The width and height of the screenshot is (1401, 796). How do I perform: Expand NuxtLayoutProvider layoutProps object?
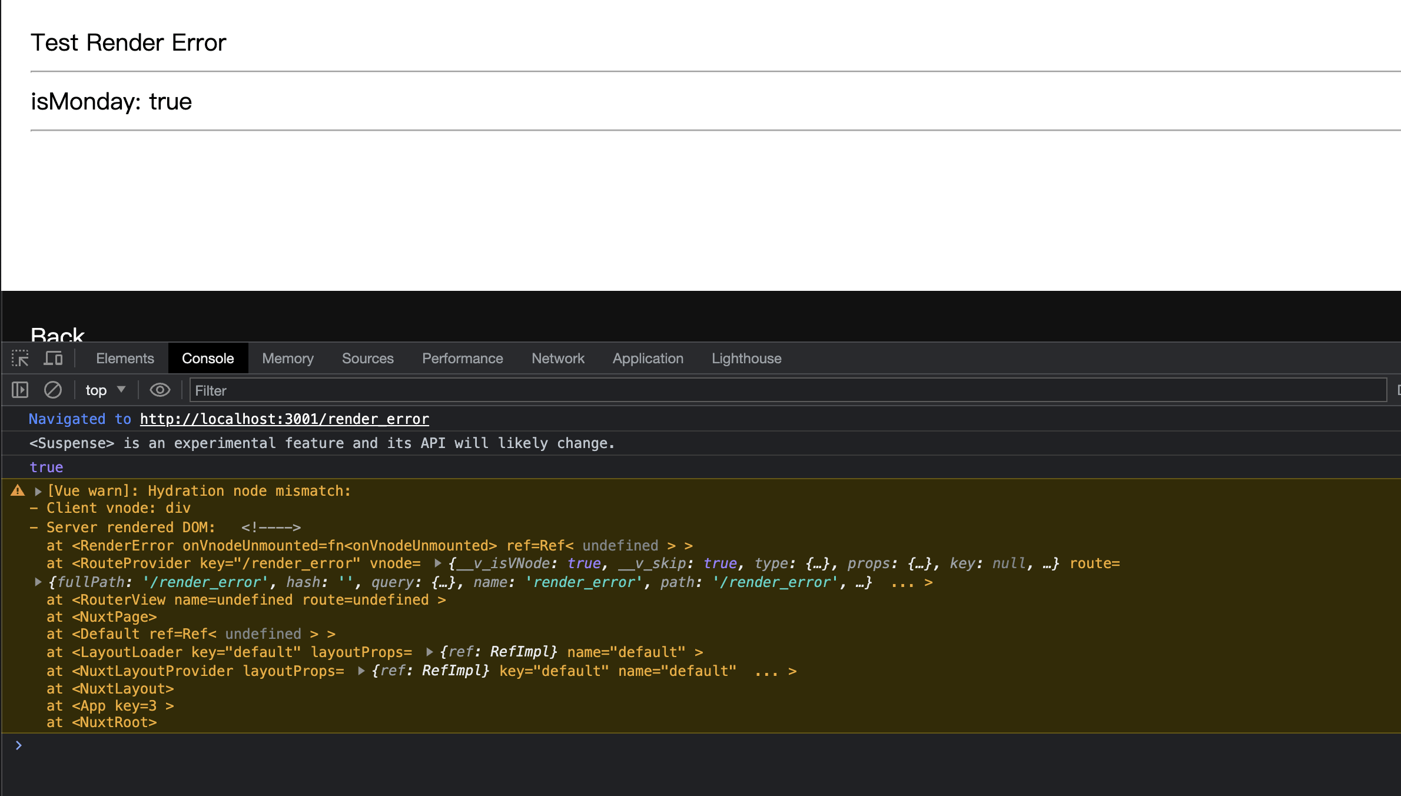361,671
